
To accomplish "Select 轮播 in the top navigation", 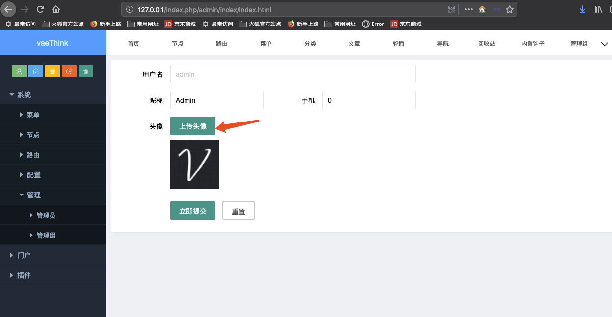I will (398, 43).
